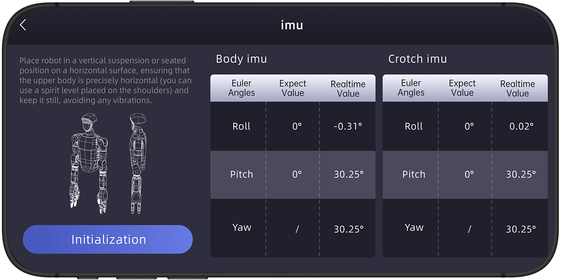Click the Crotch imu section title

point(418,59)
